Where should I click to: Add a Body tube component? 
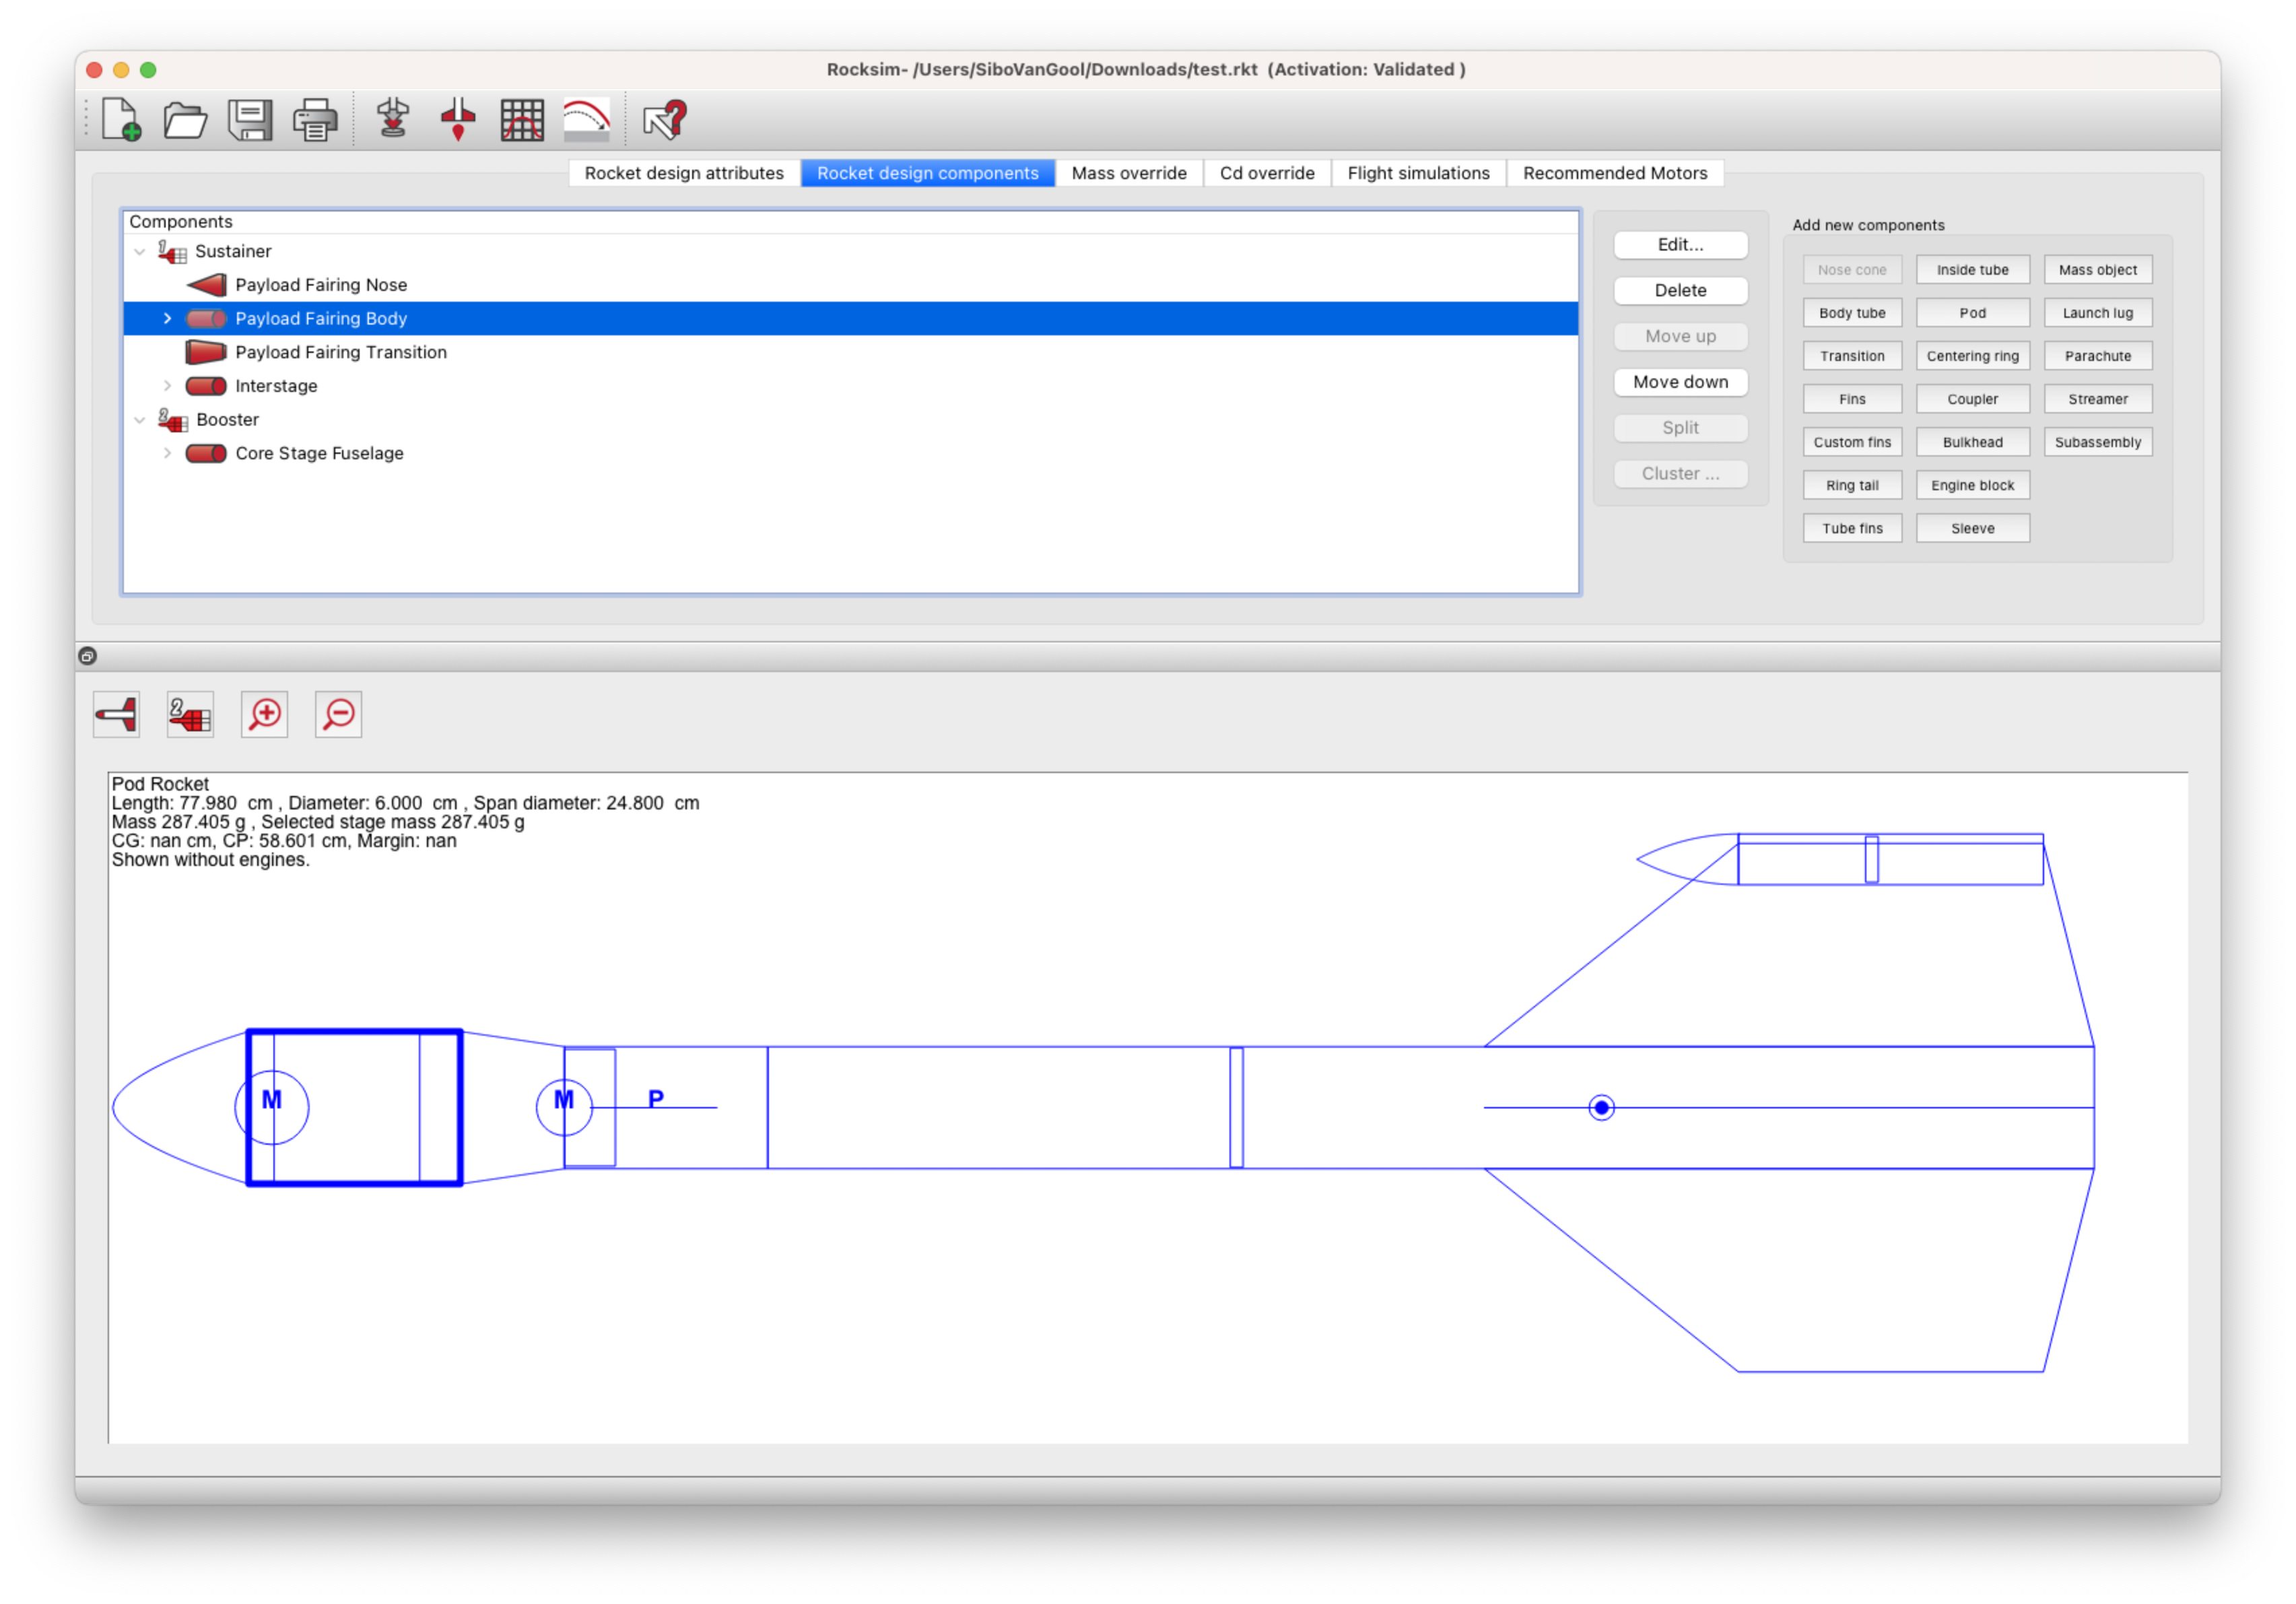point(1852,312)
